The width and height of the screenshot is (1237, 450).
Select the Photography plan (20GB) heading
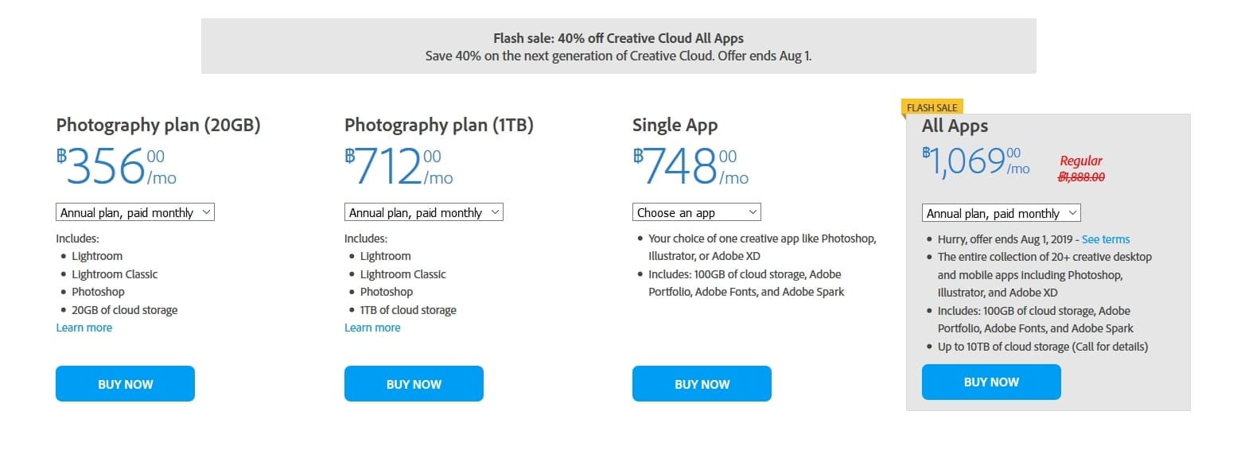[158, 125]
